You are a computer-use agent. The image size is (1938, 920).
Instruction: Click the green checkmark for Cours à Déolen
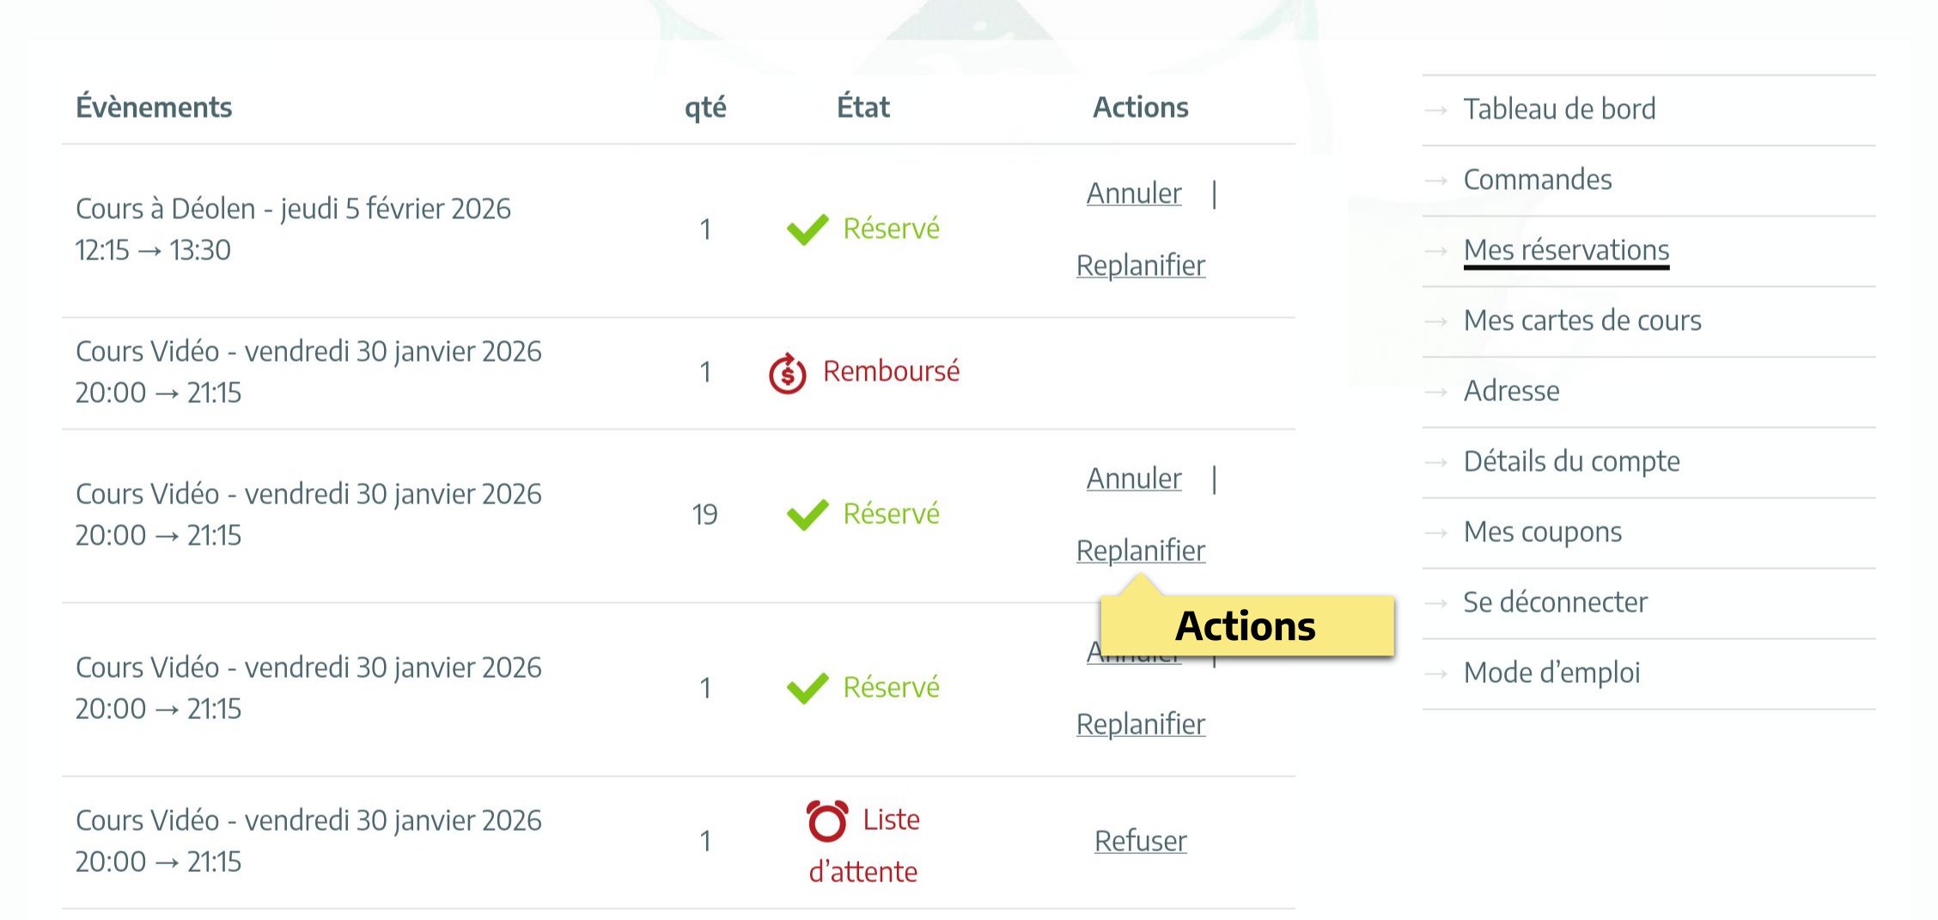807,229
